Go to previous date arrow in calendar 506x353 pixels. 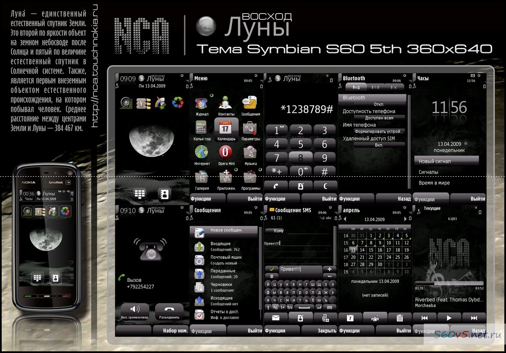(345, 219)
